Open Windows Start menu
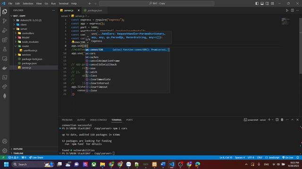 tap(6, 164)
